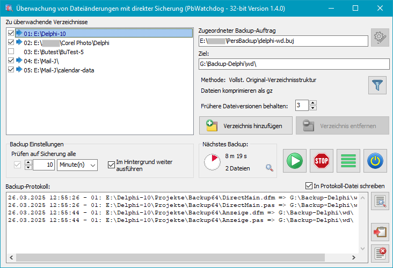Minimize the PbWatchdog window
Image resolution: width=393 pixels, height=268 pixels.
click(331, 8)
